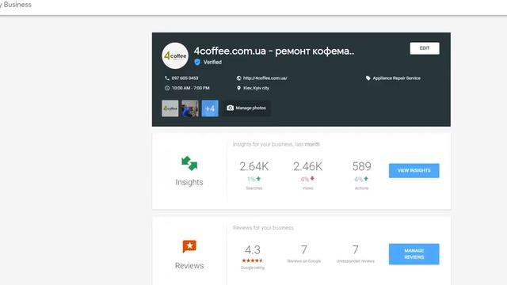Click the 2.64K searches value

(x=253, y=166)
